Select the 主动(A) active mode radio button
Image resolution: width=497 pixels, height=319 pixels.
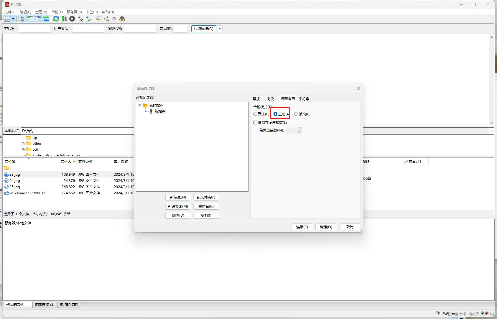coord(275,114)
